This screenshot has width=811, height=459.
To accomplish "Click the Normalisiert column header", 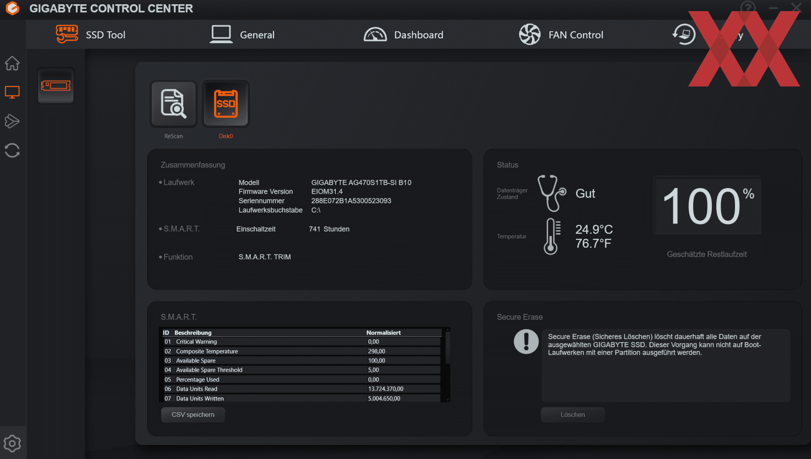I will pyautogui.click(x=384, y=333).
